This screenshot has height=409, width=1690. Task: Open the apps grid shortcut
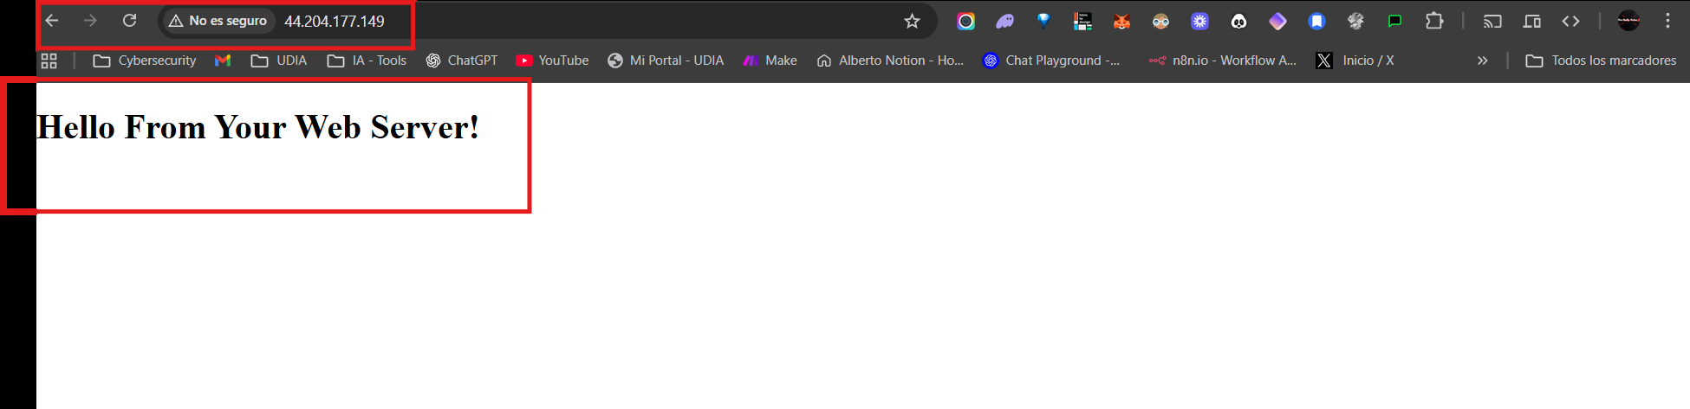click(x=49, y=61)
